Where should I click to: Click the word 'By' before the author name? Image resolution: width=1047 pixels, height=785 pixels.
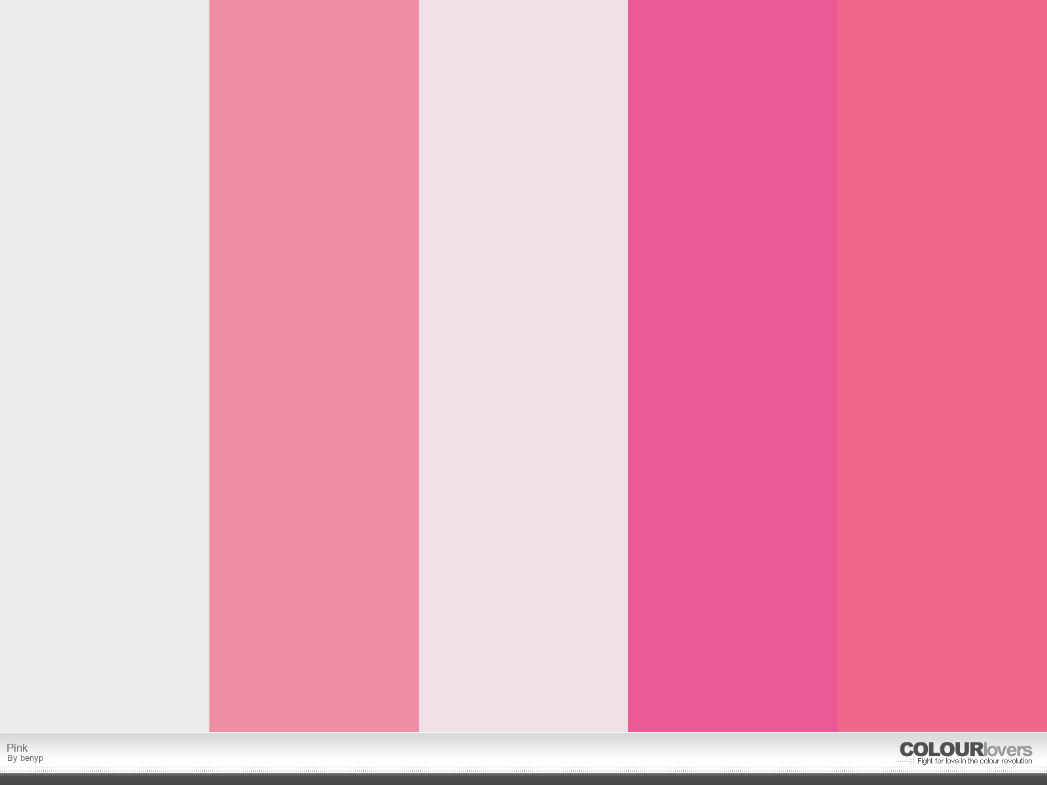pyautogui.click(x=12, y=758)
